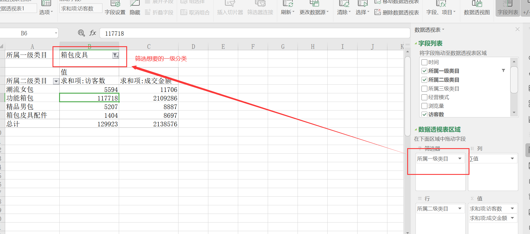Click the fx insert function icon
The width and height of the screenshot is (530, 234).
point(93,33)
